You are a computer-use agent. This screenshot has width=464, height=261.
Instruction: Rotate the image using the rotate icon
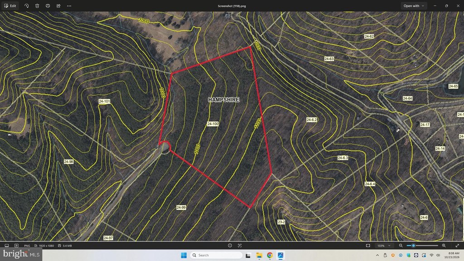(27, 6)
